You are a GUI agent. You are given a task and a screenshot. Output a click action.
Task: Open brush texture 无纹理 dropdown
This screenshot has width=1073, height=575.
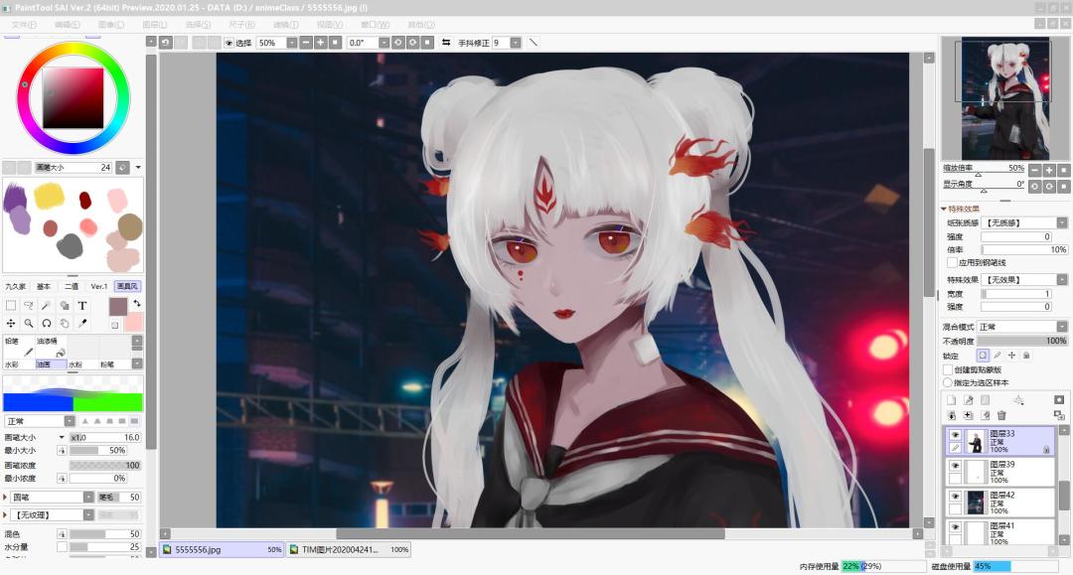(88, 514)
